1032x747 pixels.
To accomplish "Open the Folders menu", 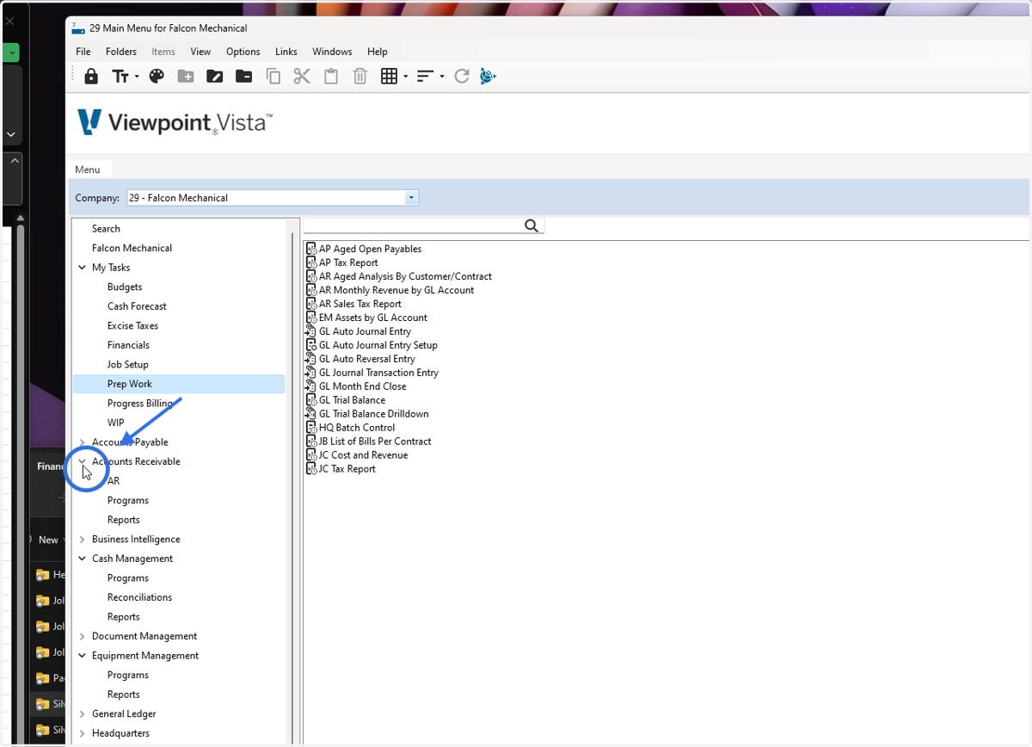I will pyautogui.click(x=121, y=52).
